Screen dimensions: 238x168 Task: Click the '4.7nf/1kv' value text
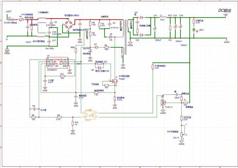[x=115, y=28]
